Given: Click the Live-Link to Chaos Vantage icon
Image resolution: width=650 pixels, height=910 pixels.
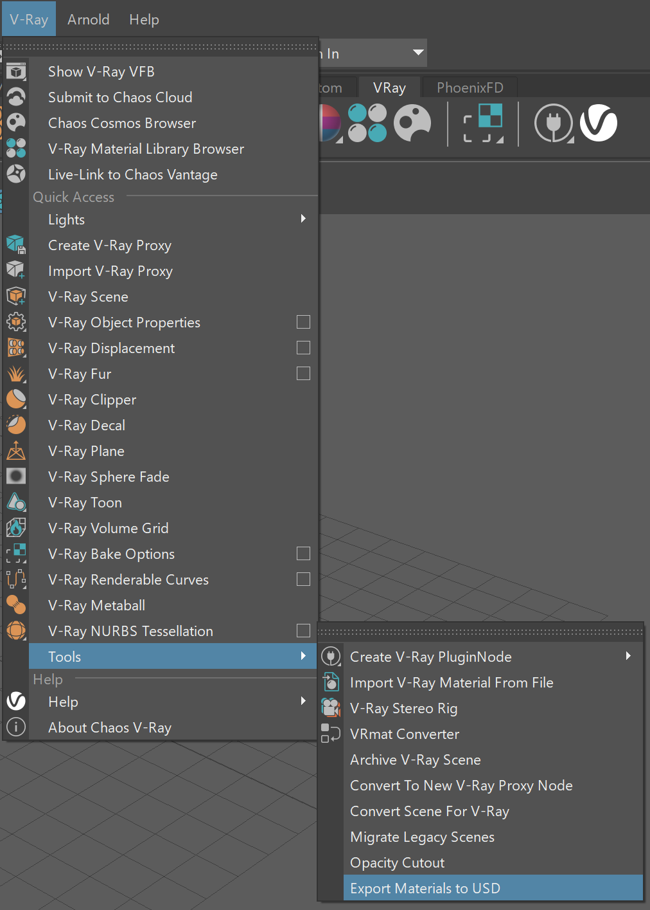Looking at the screenshot, I should 16,174.
